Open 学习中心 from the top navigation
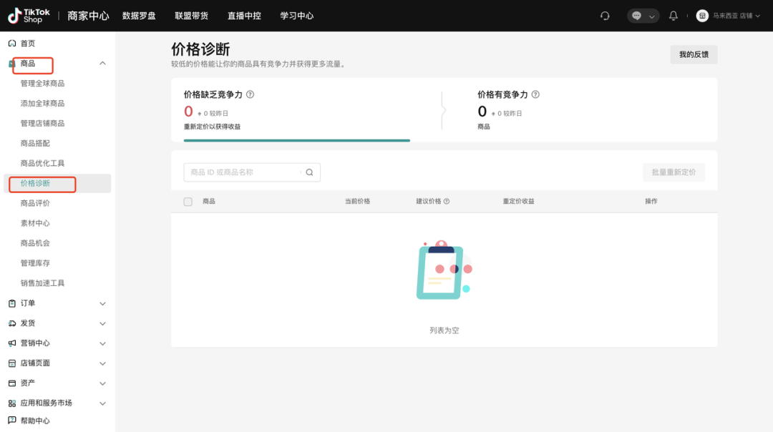Image resolution: width=773 pixels, height=432 pixels. point(297,15)
